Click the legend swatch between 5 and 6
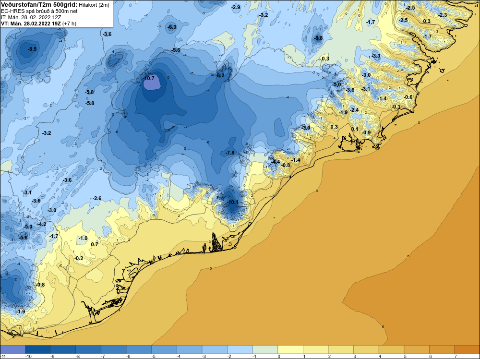 [x=417, y=349]
